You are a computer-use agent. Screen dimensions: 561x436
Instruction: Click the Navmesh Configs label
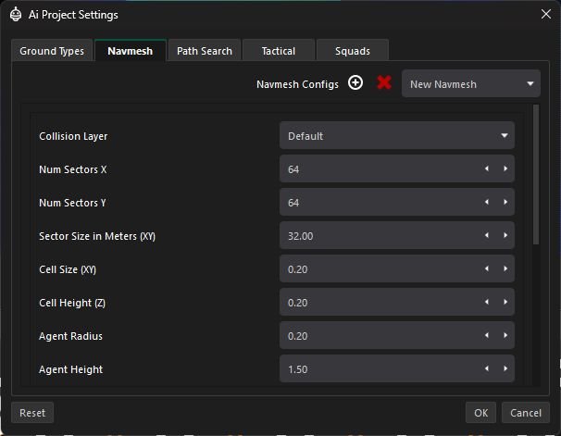(x=297, y=84)
